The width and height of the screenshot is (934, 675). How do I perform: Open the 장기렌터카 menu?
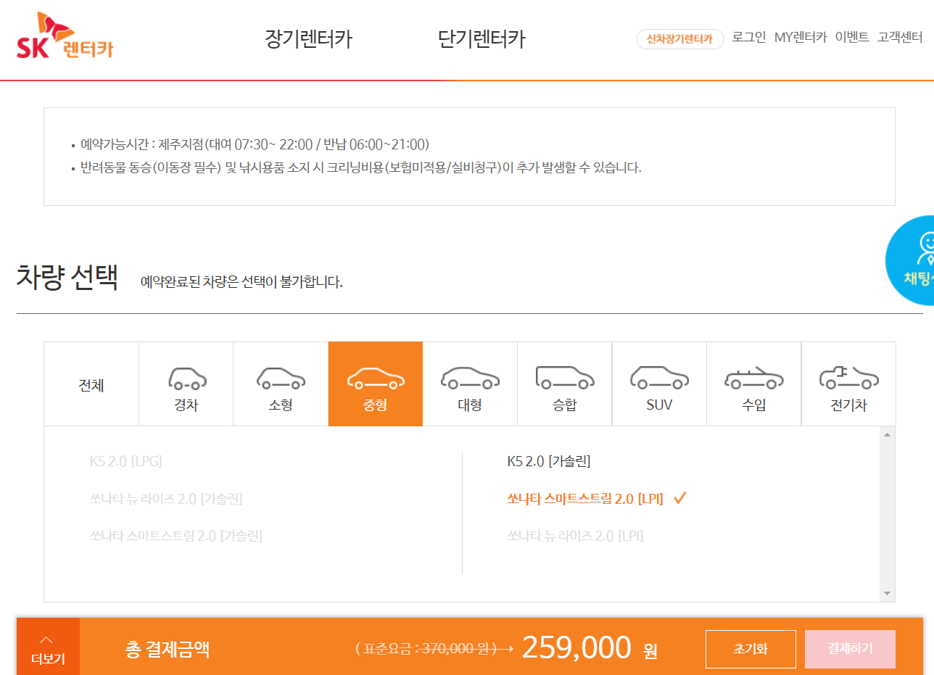click(x=309, y=39)
